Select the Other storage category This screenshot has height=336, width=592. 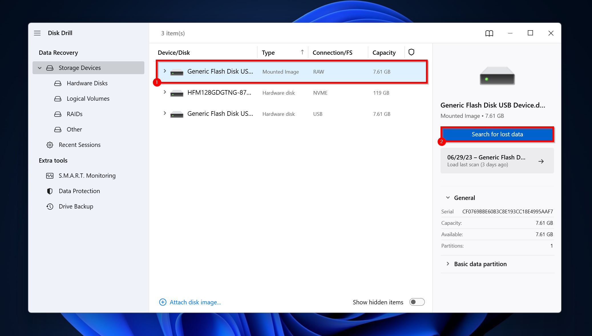click(74, 129)
